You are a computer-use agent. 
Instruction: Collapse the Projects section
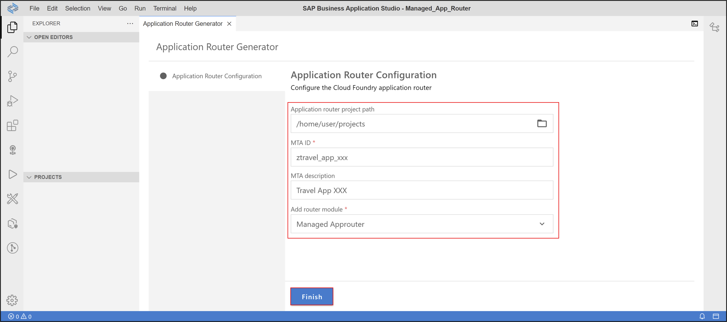(81, 177)
